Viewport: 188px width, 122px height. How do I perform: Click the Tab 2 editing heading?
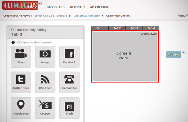pyautogui.click(x=17, y=34)
